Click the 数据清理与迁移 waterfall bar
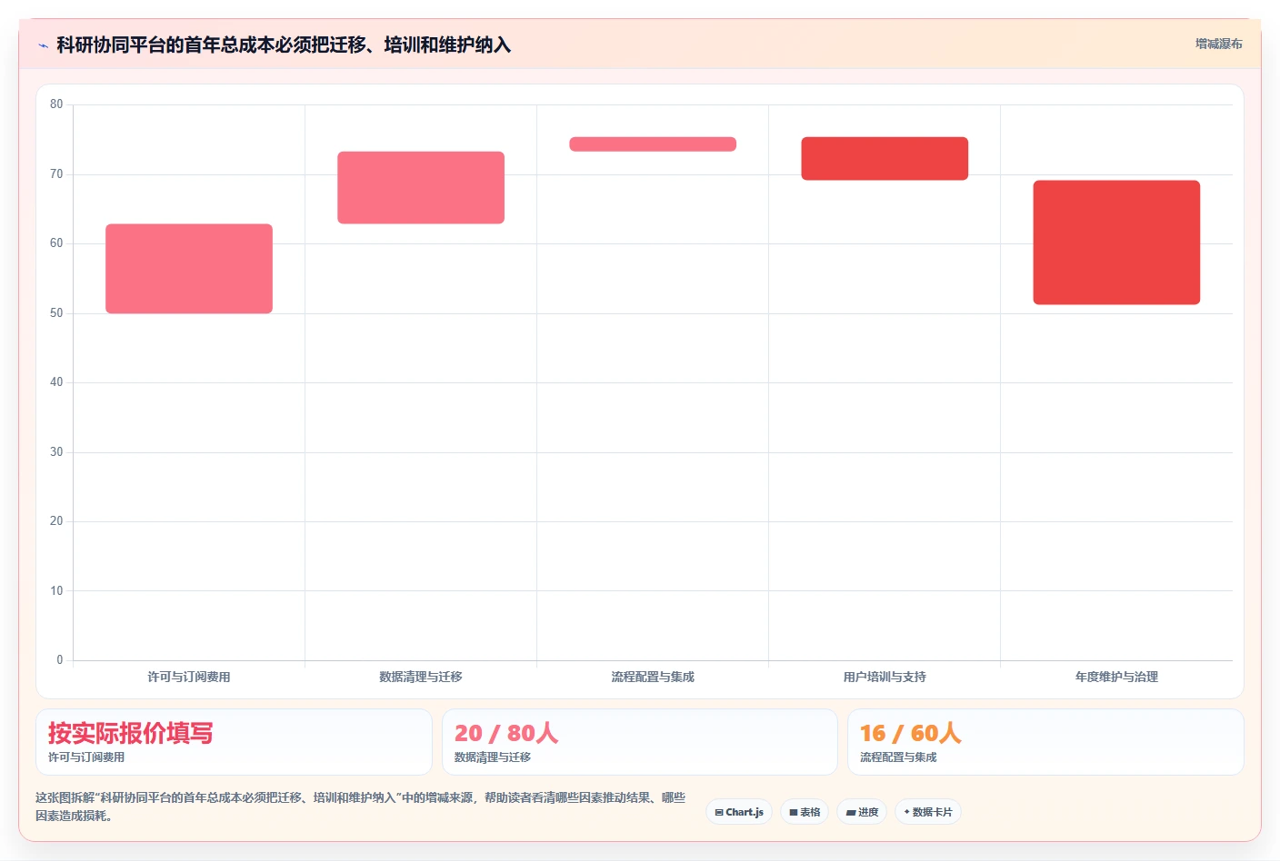Viewport: 1280px width, 861px height. tap(421, 187)
